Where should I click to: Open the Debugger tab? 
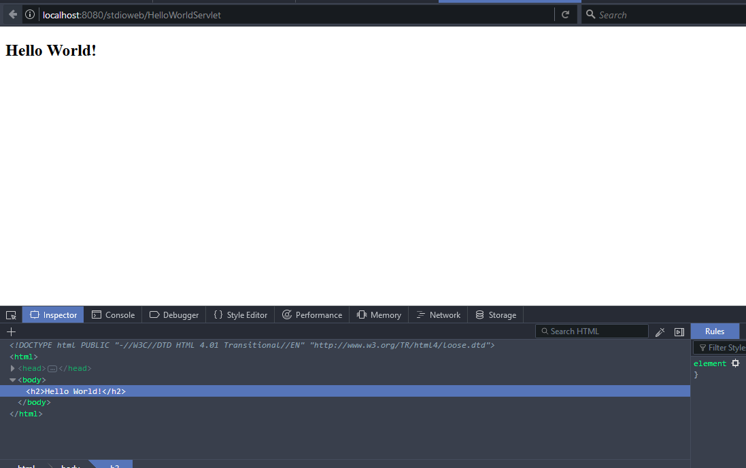[173, 315]
